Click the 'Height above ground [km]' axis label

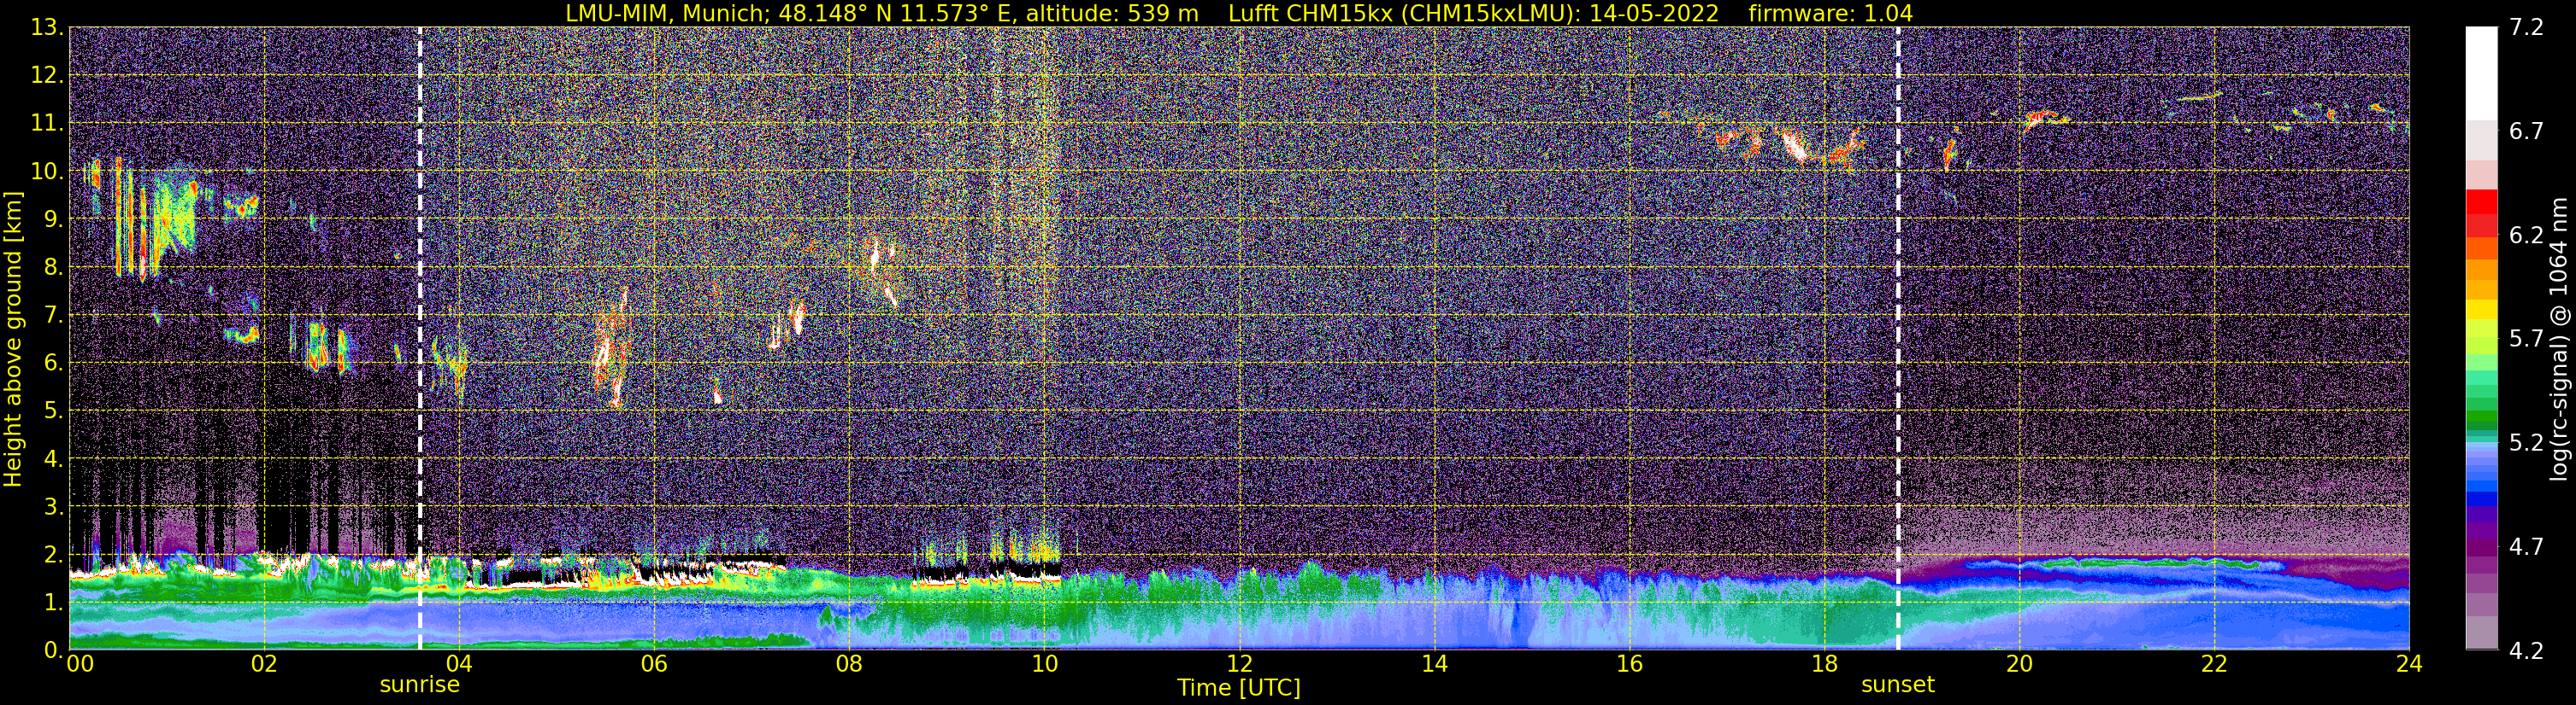point(13,339)
